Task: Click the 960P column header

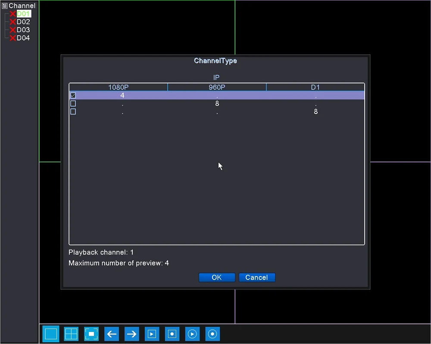Action: click(x=217, y=87)
